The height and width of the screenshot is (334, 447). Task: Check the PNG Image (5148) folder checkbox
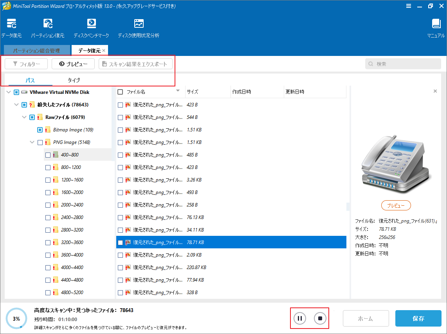click(39, 142)
